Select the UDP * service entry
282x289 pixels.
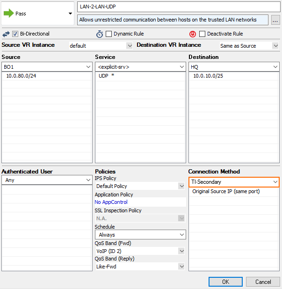(x=107, y=76)
